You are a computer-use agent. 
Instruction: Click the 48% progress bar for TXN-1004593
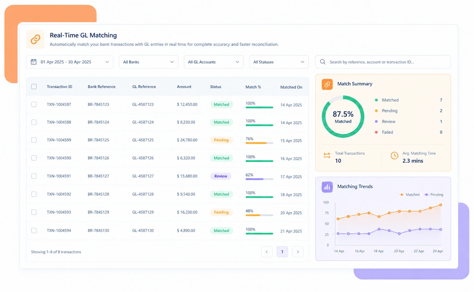[x=260, y=215]
